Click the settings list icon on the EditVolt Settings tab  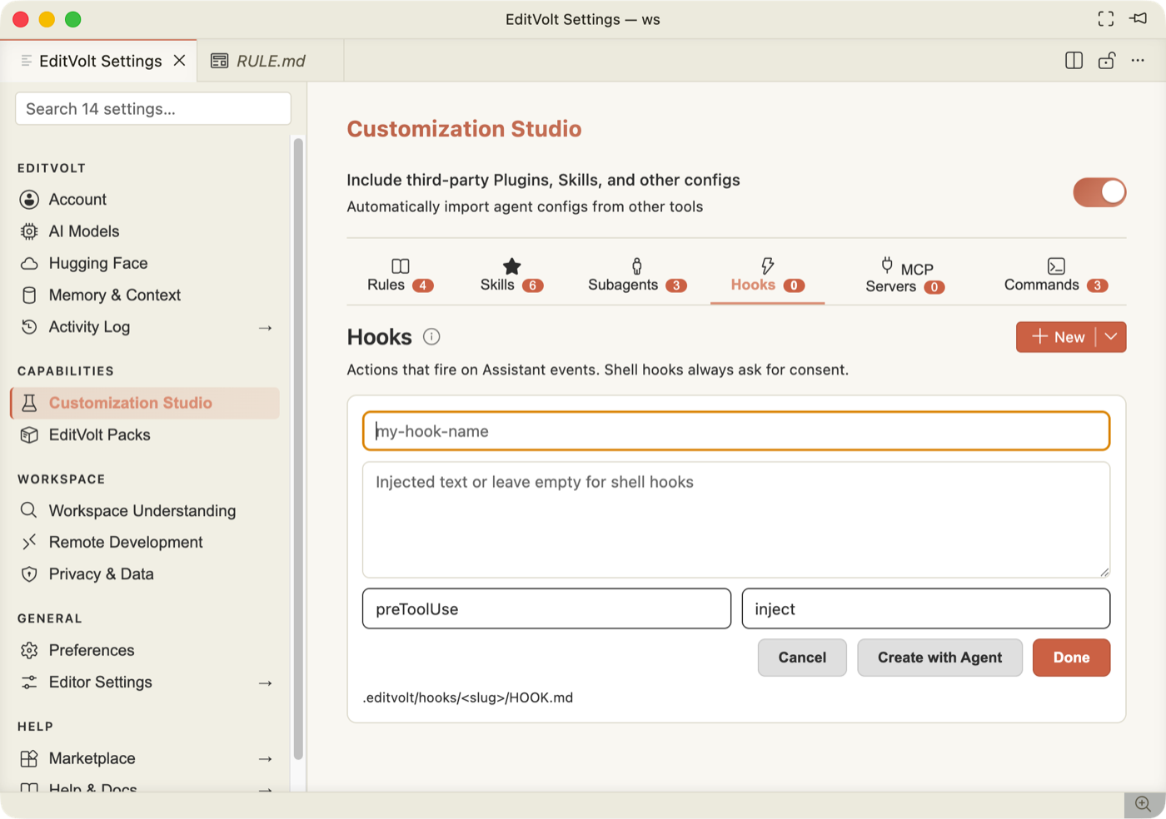coord(27,61)
